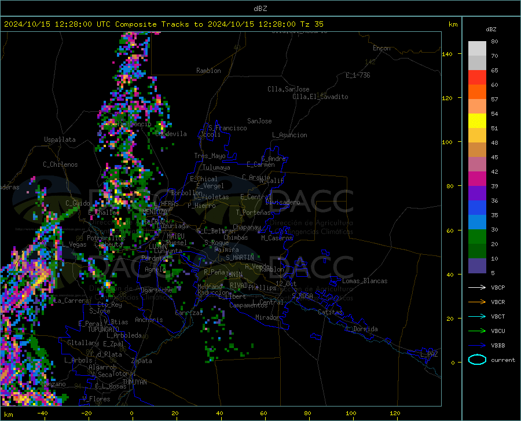The height and width of the screenshot is (421, 521).
Task: Click the L_Dormida label on the map
Action: (361, 329)
